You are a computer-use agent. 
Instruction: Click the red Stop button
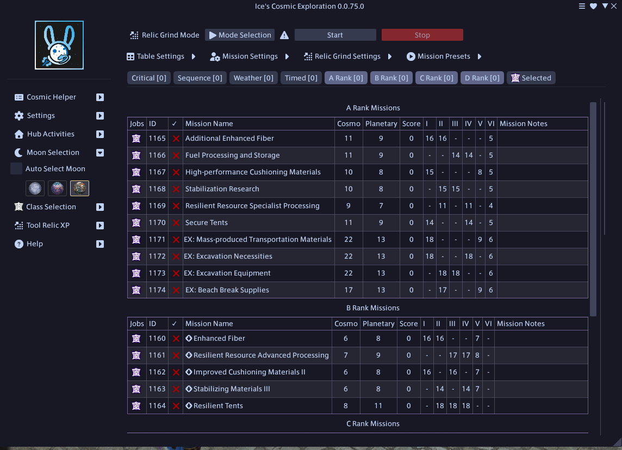point(422,35)
